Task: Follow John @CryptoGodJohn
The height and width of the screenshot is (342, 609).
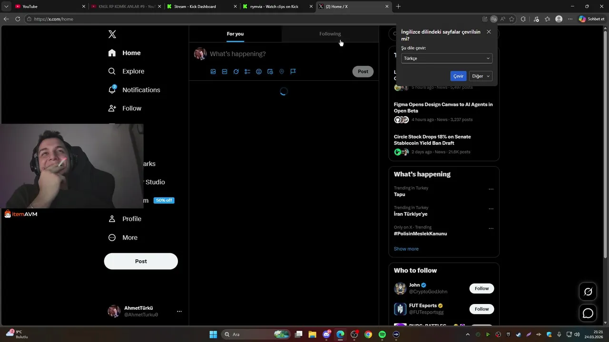Action: coord(481,288)
